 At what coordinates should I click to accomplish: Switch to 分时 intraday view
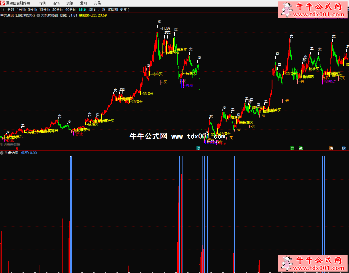(x=11, y=9)
